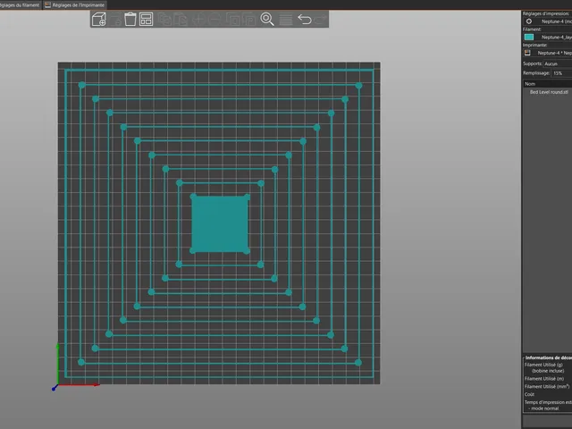
Task: Click the greyed Paste icon in toolbar
Action: click(181, 20)
